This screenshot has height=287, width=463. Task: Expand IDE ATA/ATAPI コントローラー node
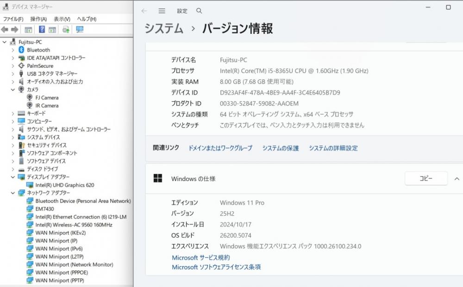[x=13, y=58]
